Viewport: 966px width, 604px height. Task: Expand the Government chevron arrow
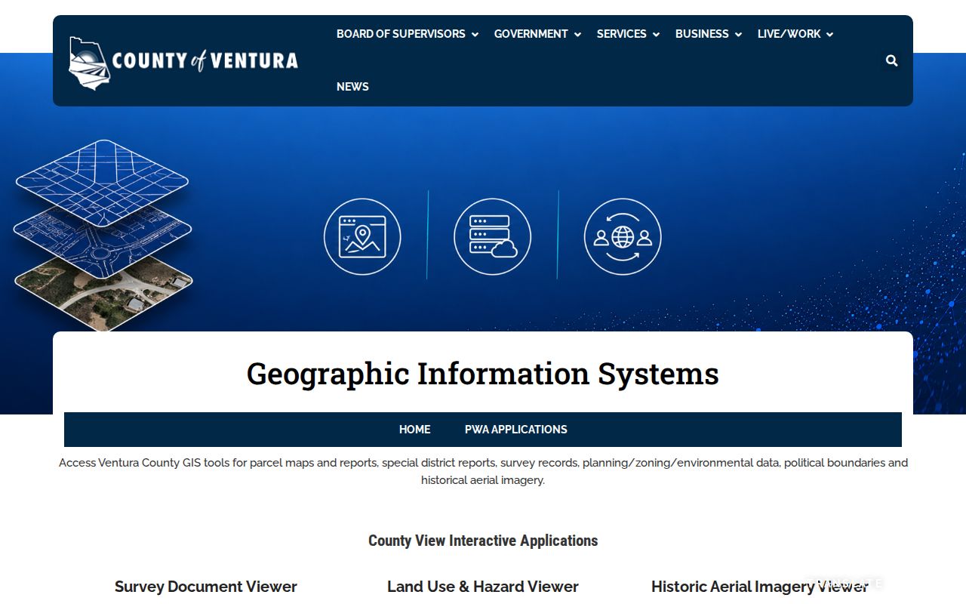tap(577, 35)
